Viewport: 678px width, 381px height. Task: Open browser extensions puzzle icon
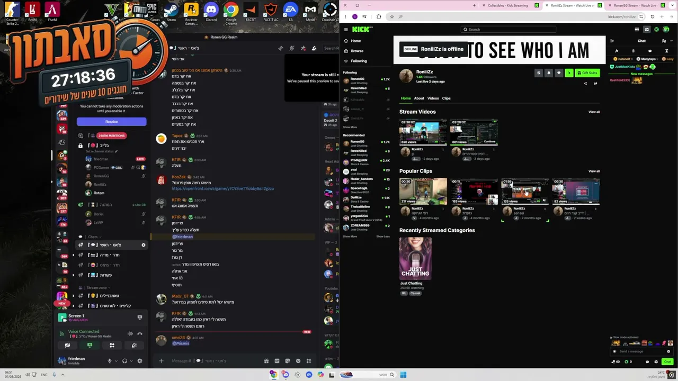[x=378, y=16]
